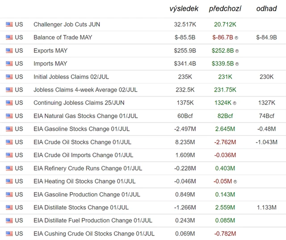The width and height of the screenshot is (286, 240).
Task: Click the US flag in EIA Cushing Crude Oil row
Action: [9, 234]
